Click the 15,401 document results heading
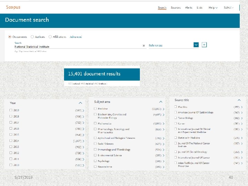The image size is (248, 186). pos(94,74)
